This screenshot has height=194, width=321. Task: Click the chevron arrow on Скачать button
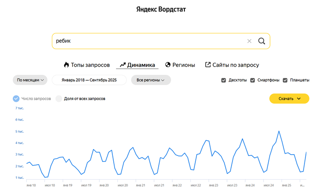tap(299, 99)
